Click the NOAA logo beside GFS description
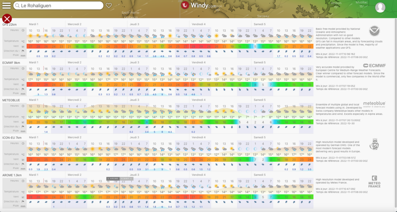 tap(374, 31)
